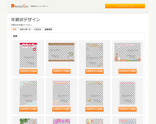
Task: Order the gold flower Happy New Year design
Action: pyautogui.click(x=95, y=71)
